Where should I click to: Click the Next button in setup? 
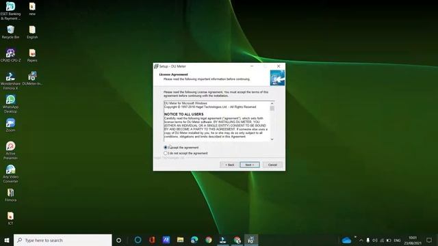(x=250, y=165)
